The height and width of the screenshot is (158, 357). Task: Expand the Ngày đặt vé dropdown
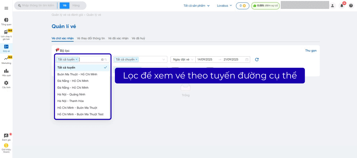tap(183, 59)
